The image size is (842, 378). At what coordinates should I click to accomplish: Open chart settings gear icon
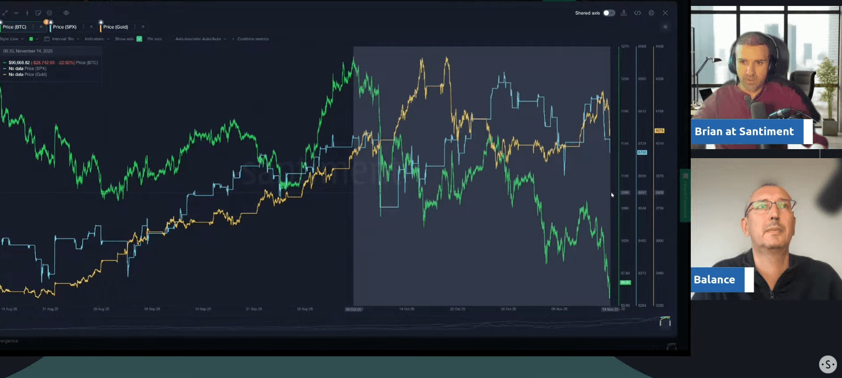[651, 13]
